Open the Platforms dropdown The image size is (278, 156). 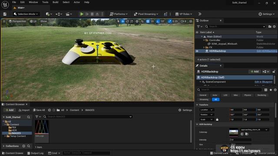[119, 14]
